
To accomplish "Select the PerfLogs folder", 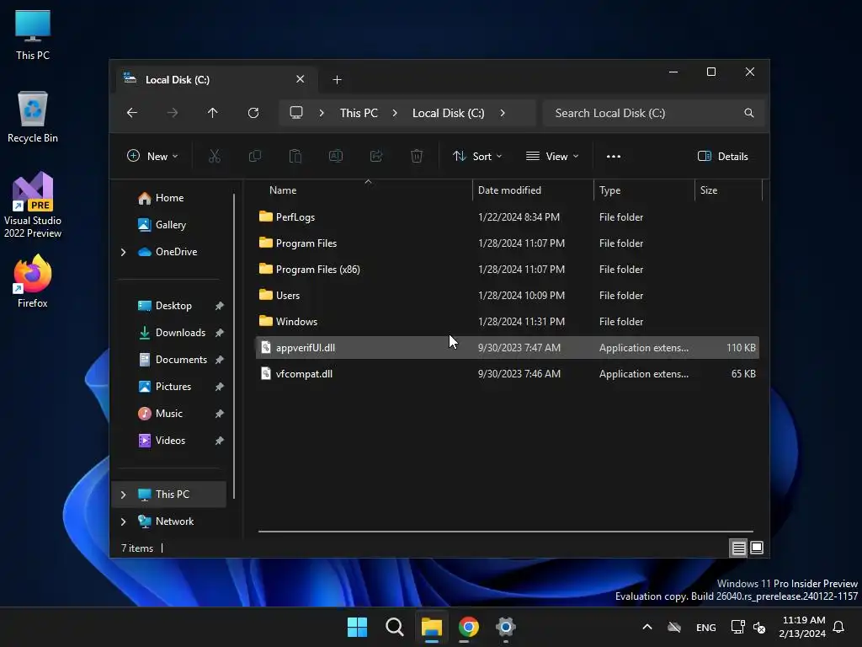I will coord(507,217).
